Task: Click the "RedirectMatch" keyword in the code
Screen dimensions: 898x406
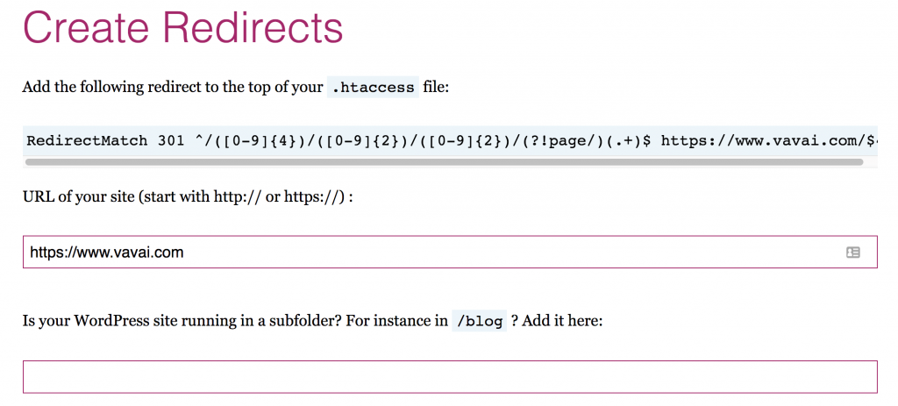Action: [x=88, y=140]
